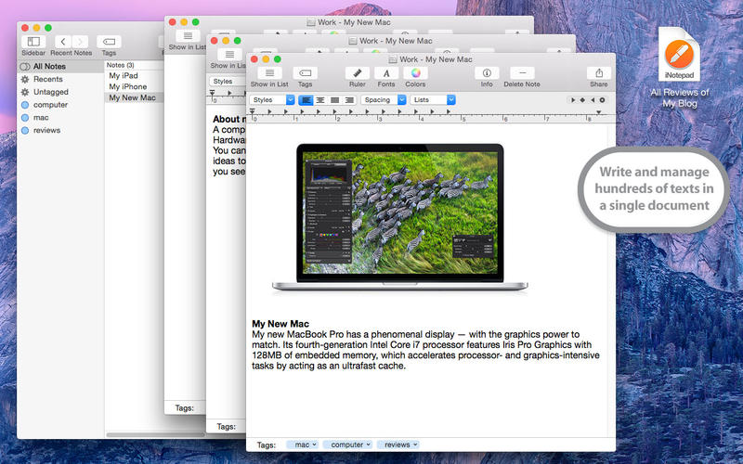The width and height of the screenshot is (743, 464).
Task: Center-align the text
Action: click(x=320, y=99)
